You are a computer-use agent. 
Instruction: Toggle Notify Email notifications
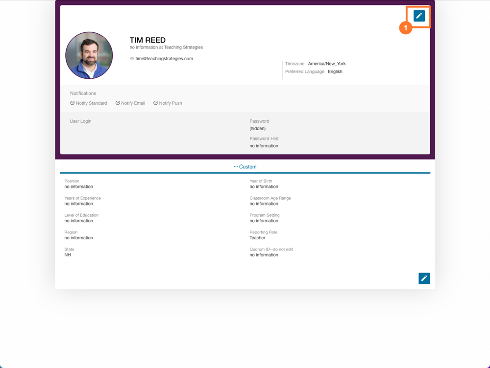pyautogui.click(x=130, y=103)
